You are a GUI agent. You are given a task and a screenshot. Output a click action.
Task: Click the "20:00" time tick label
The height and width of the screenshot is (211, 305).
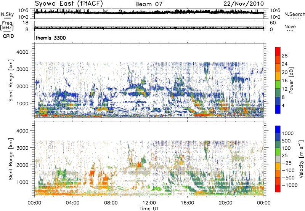pyautogui.click(x=226, y=203)
